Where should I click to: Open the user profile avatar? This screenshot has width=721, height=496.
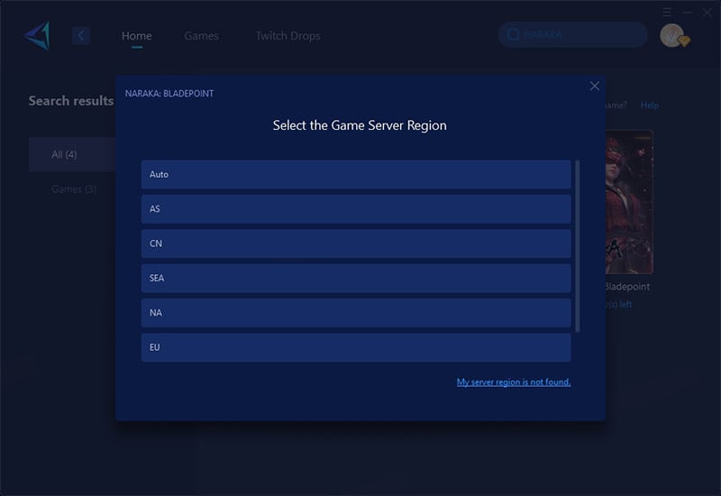point(671,35)
